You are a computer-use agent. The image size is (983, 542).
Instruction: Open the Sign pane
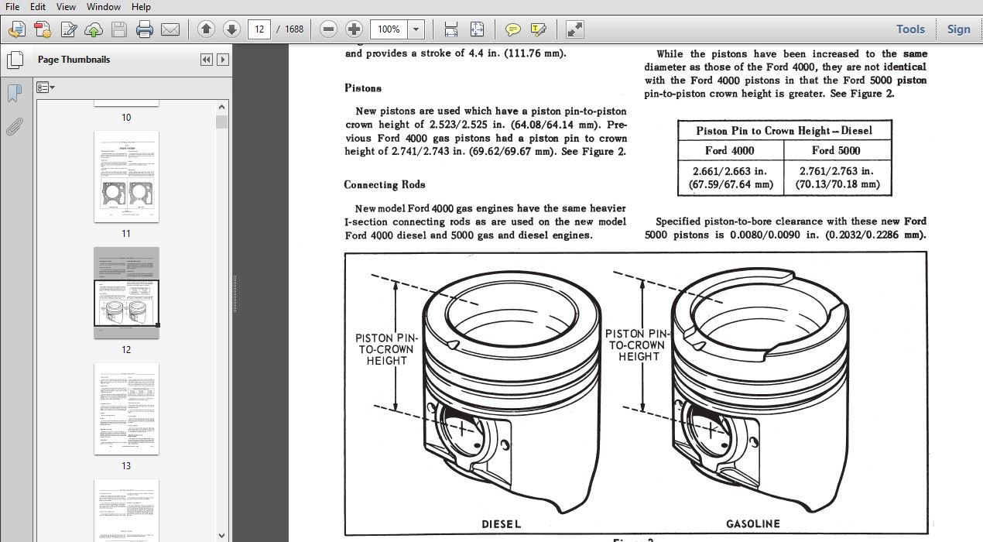958,29
